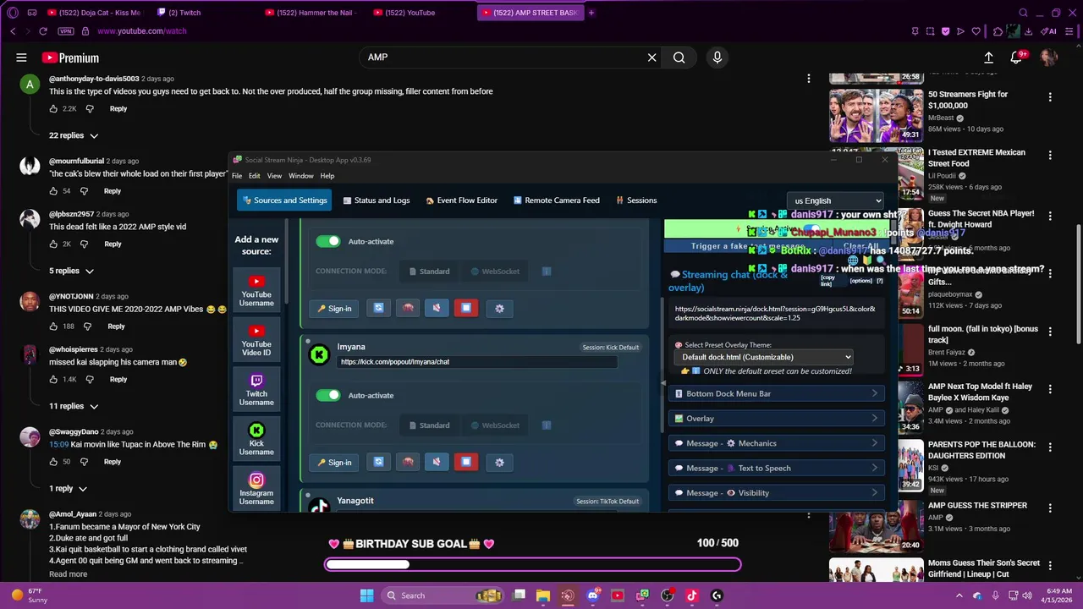Image resolution: width=1083 pixels, height=609 pixels.
Task: Expand the Bottom Dock Menu Bar section
Action: point(776,393)
